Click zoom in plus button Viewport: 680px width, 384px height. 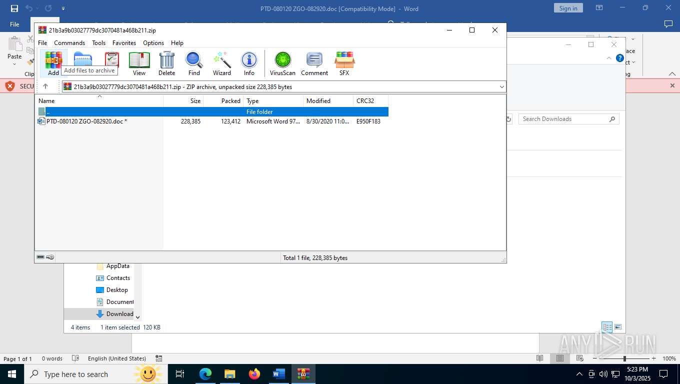coord(653,358)
